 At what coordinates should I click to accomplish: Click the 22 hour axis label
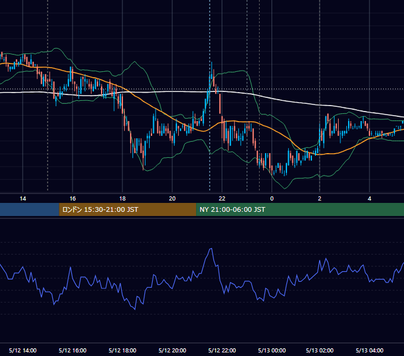(x=222, y=199)
